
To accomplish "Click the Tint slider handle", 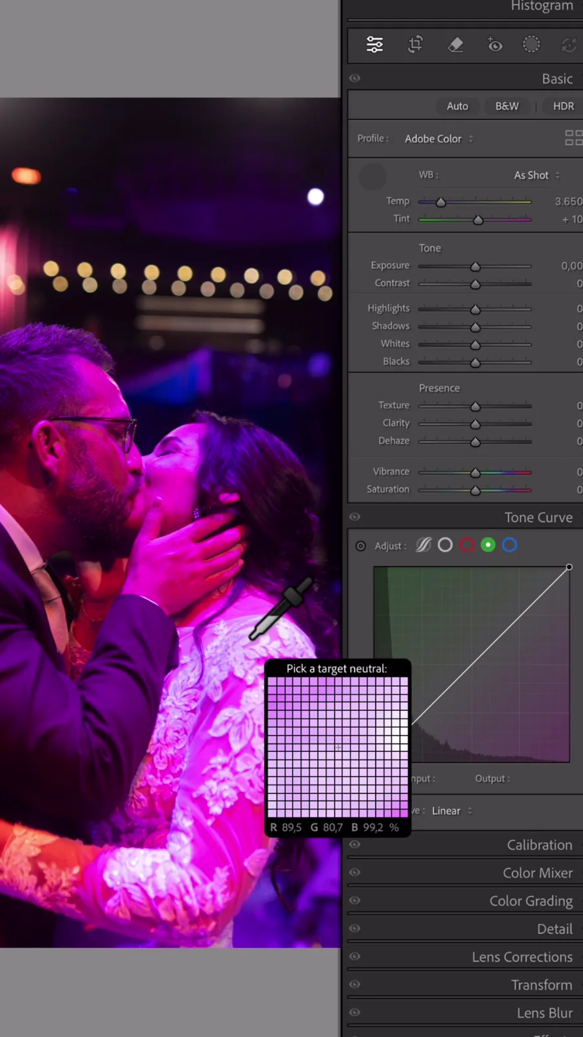I will click(x=478, y=220).
